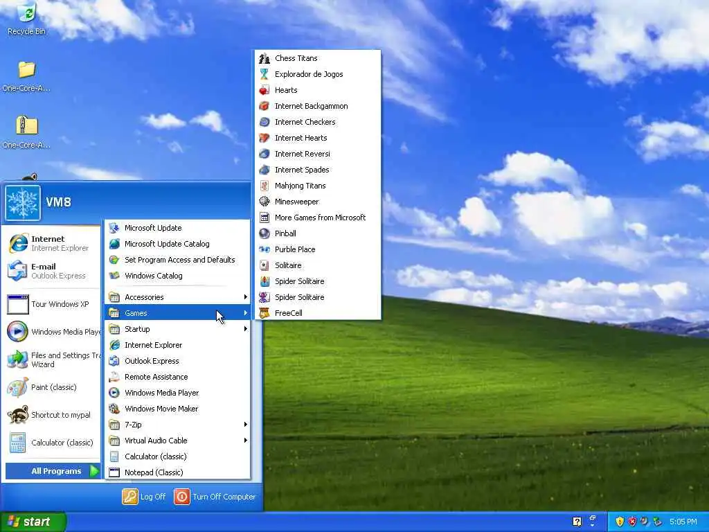Image resolution: width=709 pixels, height=532 pixels.
Task: Click the Calculator (classic) icon in left pane
Action: [18, 443]
